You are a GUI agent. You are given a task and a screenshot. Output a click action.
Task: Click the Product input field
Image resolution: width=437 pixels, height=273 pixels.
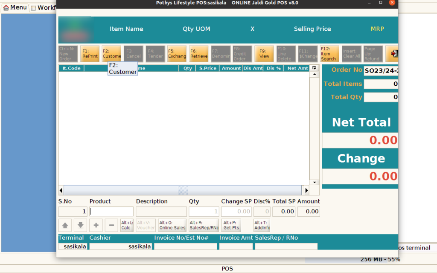111,212
